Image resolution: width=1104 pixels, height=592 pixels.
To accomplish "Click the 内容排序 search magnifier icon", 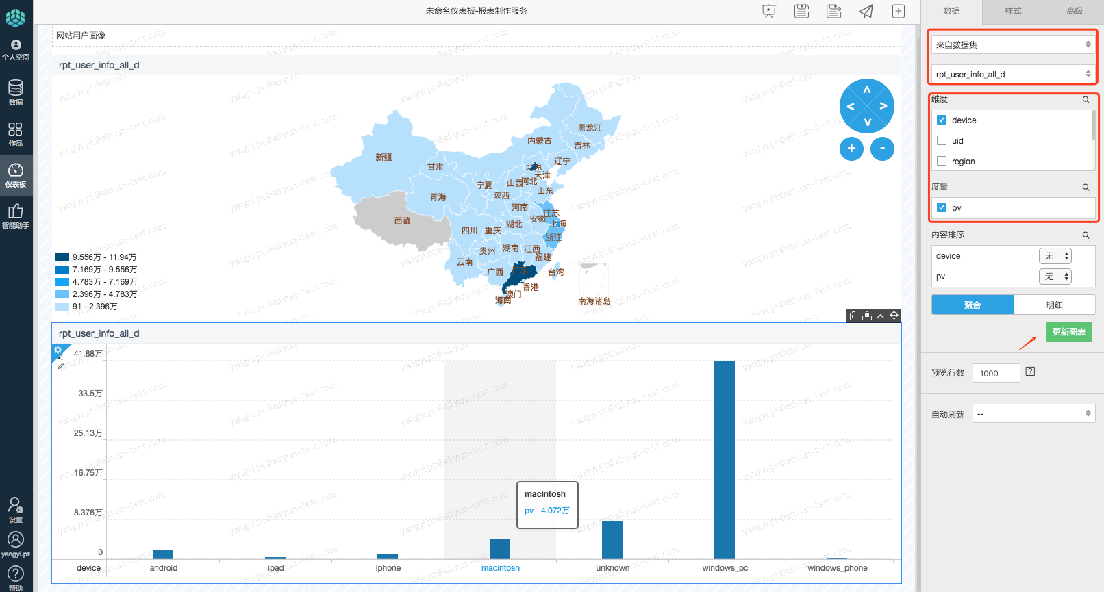I will click(x=1086, y=235).
